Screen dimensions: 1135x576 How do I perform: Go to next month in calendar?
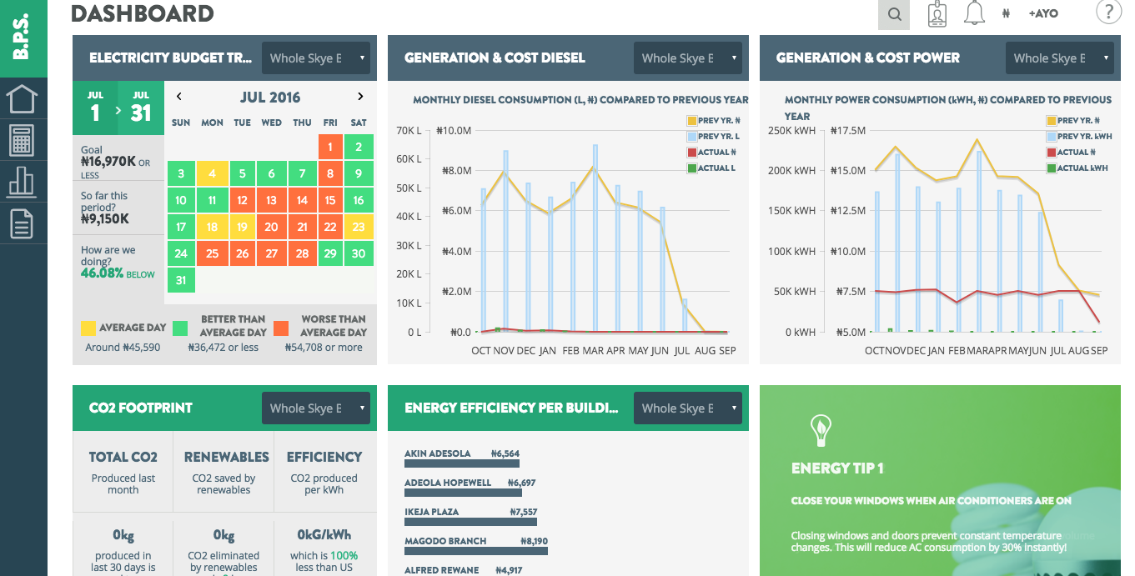360,97
